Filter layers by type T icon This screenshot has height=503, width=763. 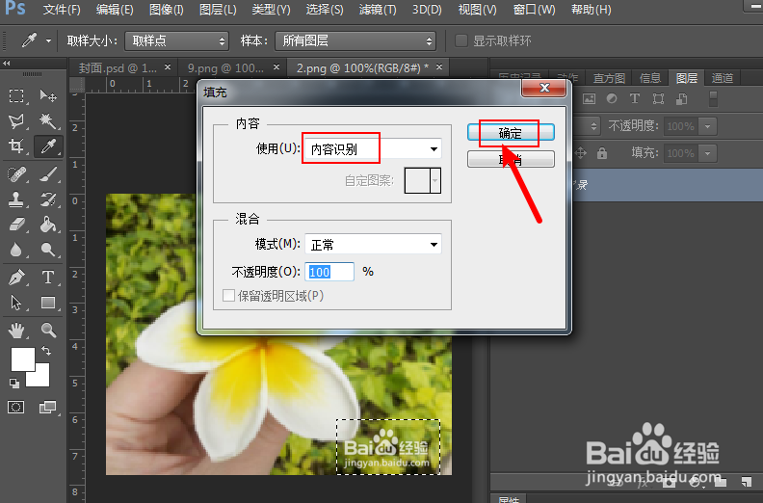pos(635,99)
